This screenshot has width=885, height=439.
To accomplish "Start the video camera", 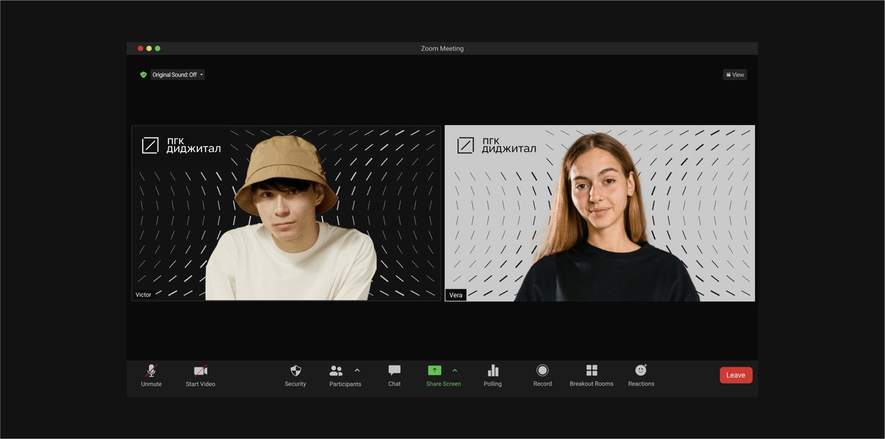I will (x=200, y=376).
